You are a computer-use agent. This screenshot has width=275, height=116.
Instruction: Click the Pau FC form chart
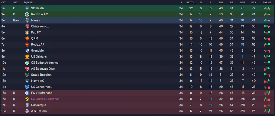pyautogui.click(x=267, y=32)
